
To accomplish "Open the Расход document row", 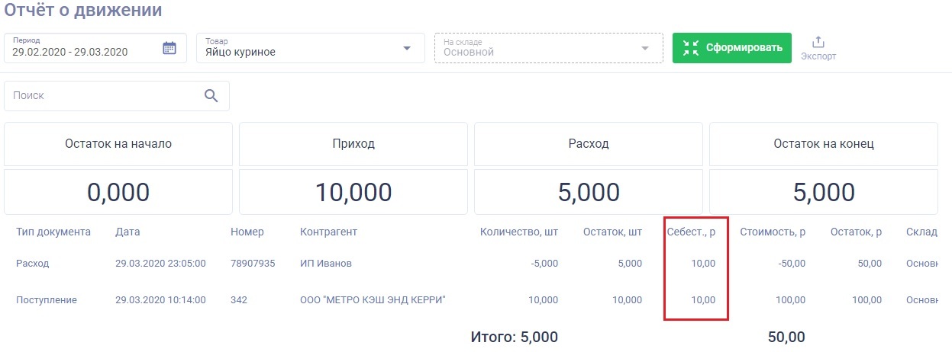I will coord(32,264).
